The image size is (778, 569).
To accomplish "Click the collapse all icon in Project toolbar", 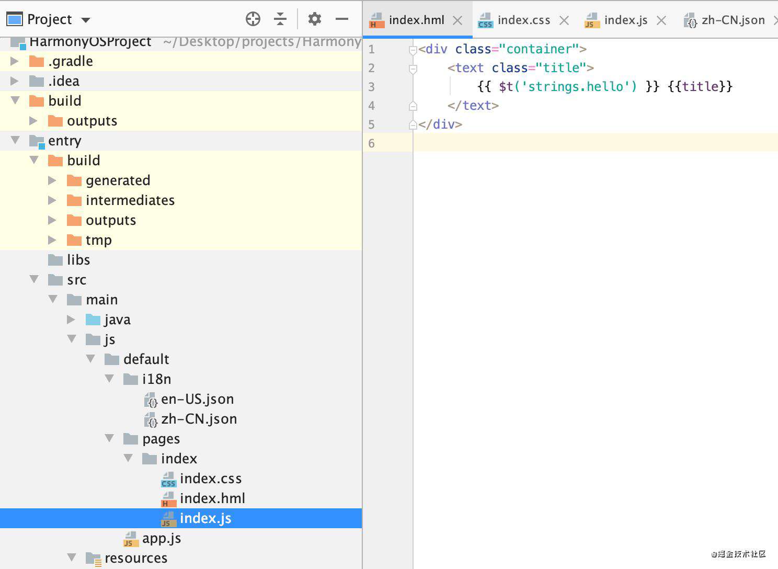I will (x=280, y=19).
